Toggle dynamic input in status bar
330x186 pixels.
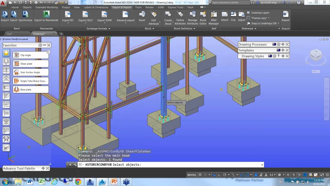(x=214, y=175)
